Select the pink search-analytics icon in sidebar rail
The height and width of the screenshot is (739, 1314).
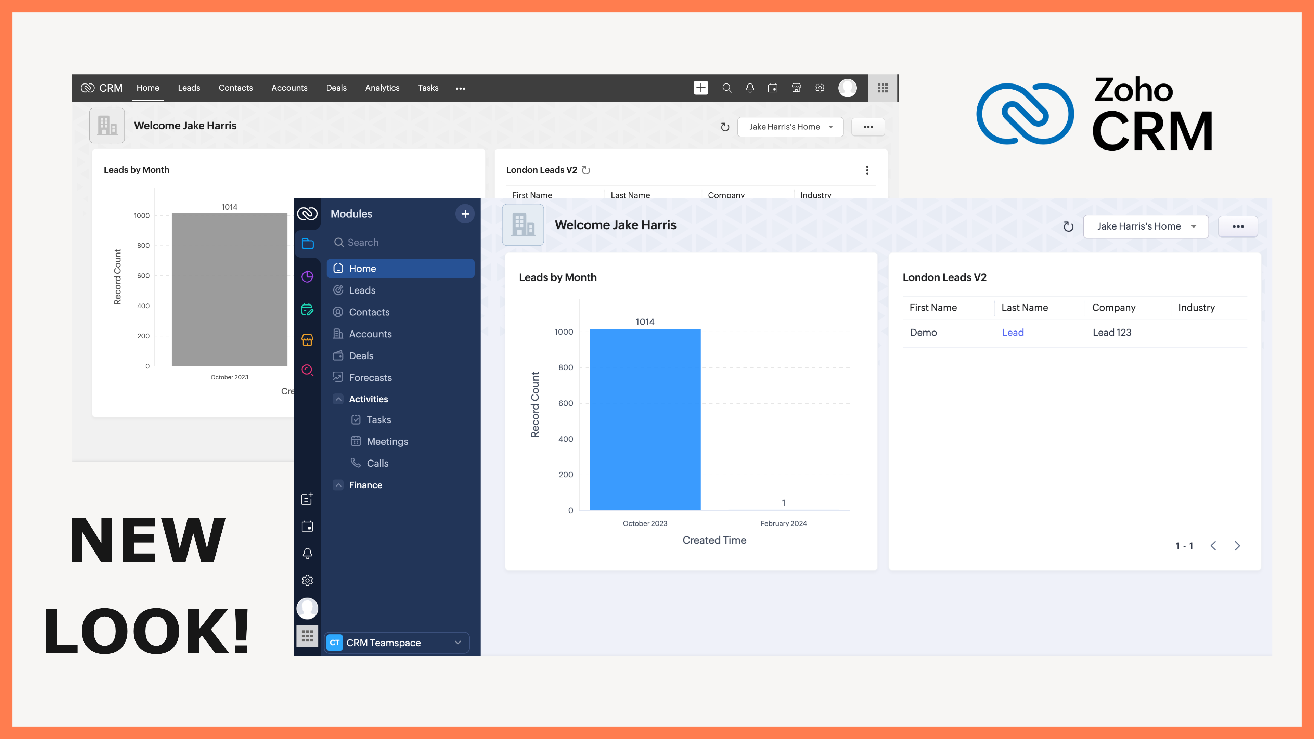307,370
